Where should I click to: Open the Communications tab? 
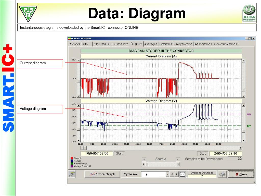226,44
